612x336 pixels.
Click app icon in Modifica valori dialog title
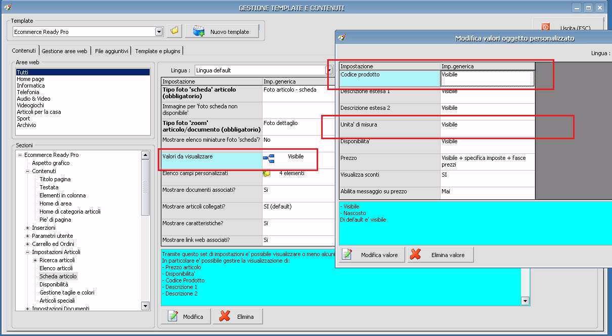pyautogui.click(x=342, y=38)
